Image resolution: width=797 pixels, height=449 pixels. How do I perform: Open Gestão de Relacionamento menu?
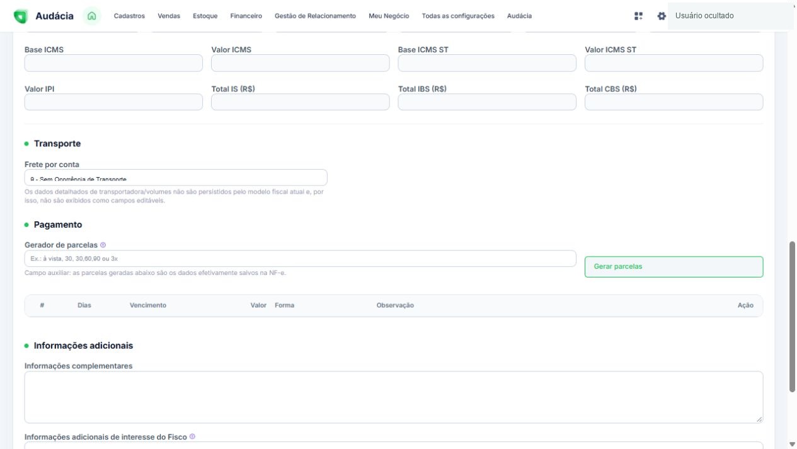point(315,16)
